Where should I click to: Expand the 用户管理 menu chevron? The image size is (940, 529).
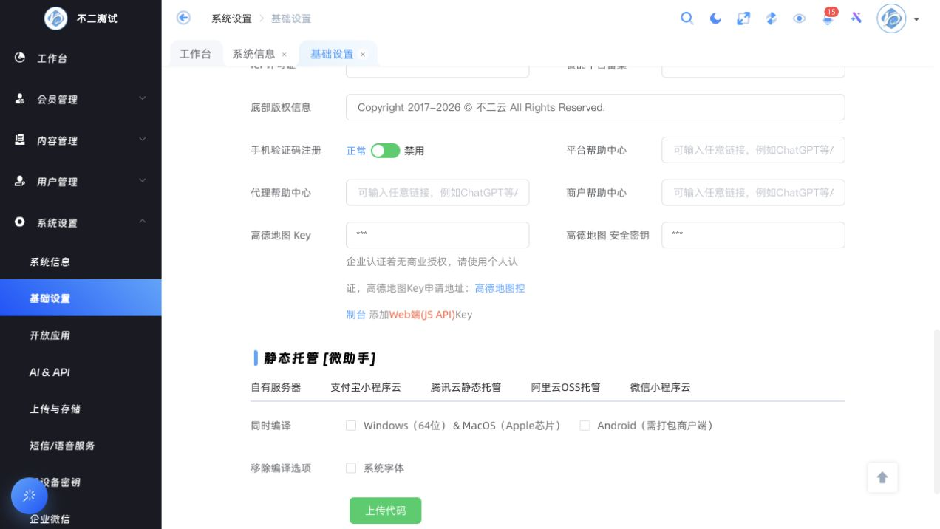pos(143,181)
